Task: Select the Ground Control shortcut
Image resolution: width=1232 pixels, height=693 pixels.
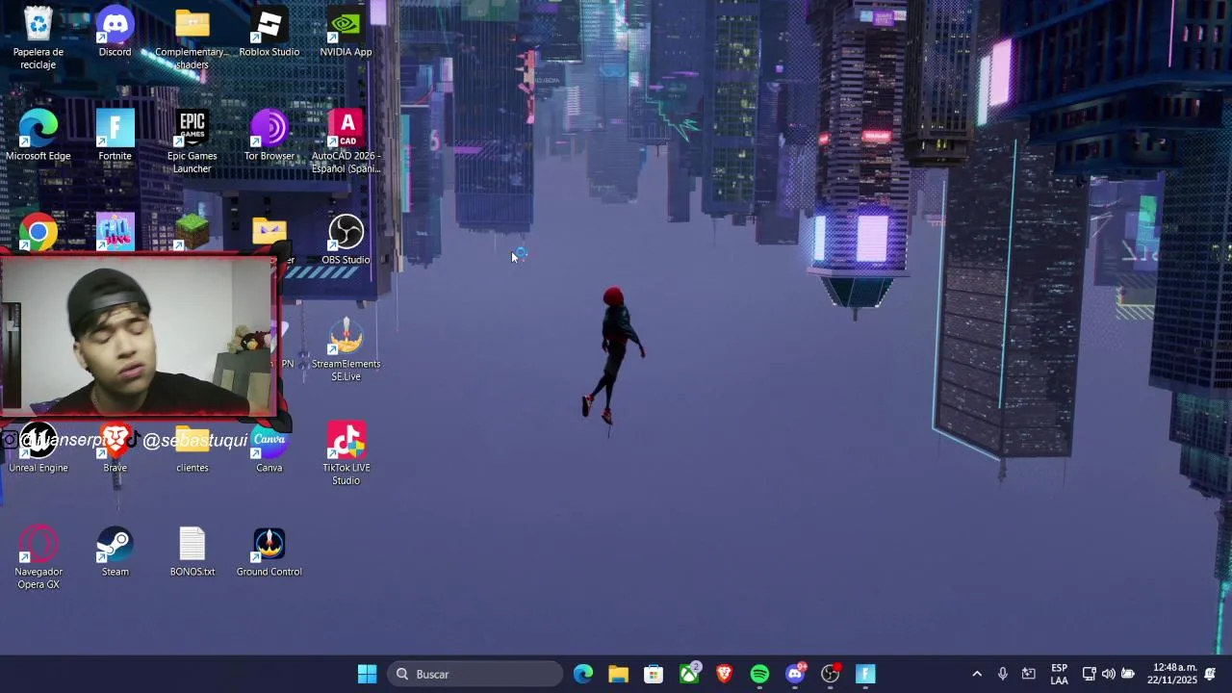Action: [x=269, y=551]
